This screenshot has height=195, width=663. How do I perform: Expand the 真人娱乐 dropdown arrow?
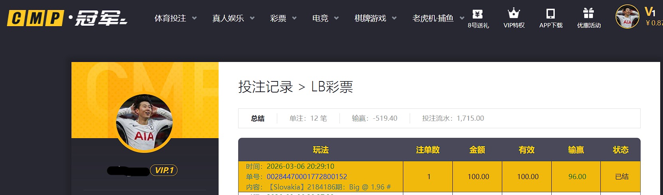point(252,18)
